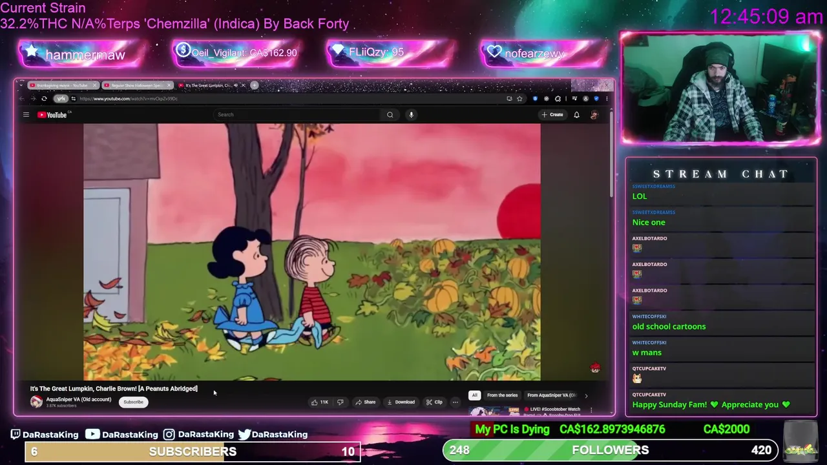Click the blue checkmark shield extension icon
The width and height of the screenshot is (827, 465).
[596, 99]
